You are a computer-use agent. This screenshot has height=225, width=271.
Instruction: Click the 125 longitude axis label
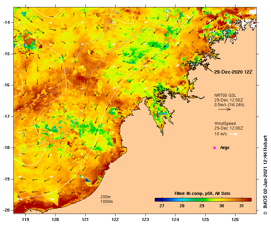click(x=205, y=219)
